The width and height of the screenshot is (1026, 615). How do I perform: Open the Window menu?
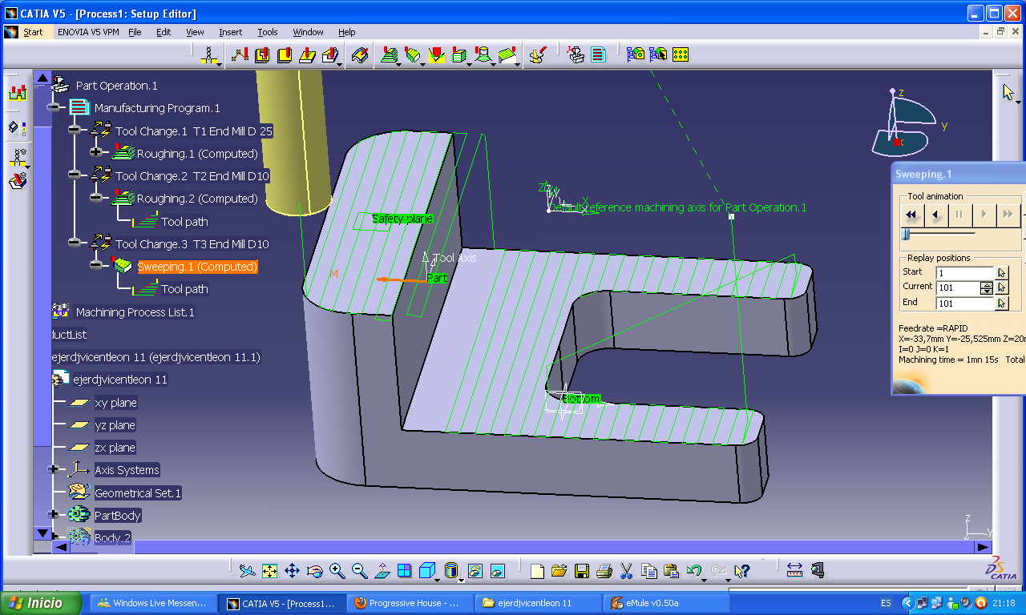coord(308,32)
